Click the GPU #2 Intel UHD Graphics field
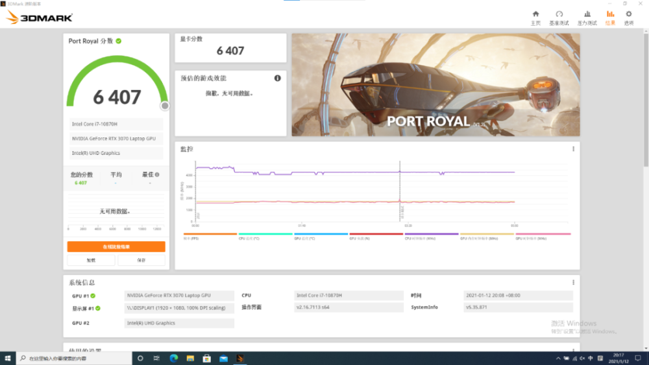 [x=179, y=323]
